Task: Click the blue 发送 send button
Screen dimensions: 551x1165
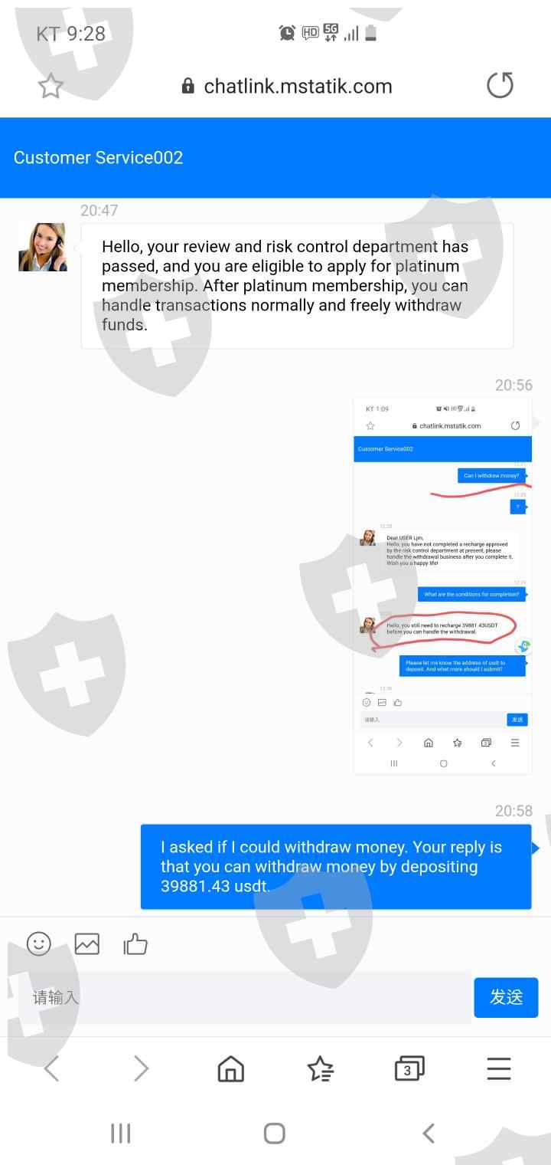Action: 506,997
